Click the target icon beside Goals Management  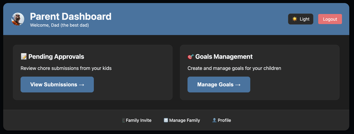pos(191,57)
